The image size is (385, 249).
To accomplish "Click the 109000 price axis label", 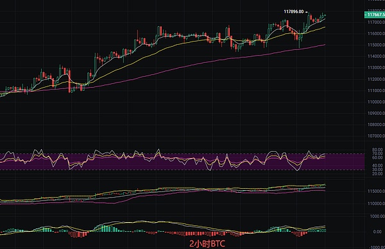I will 376,113.
